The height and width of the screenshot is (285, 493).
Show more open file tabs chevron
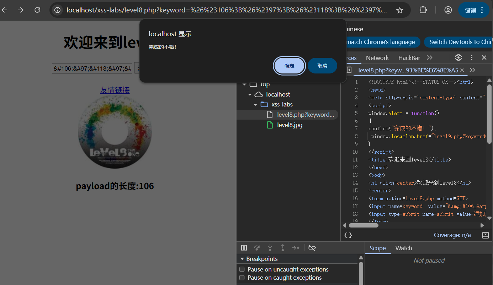click(472, 70)
